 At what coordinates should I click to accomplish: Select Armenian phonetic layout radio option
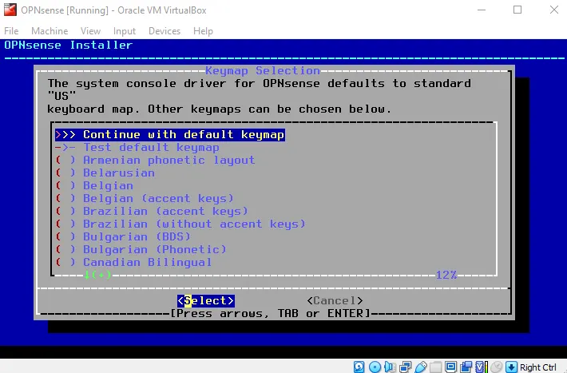coord(156,160)
